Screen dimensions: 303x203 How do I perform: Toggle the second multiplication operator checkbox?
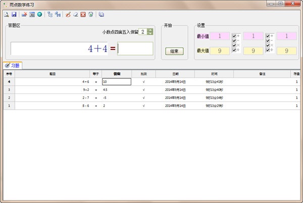pos(268,45)
